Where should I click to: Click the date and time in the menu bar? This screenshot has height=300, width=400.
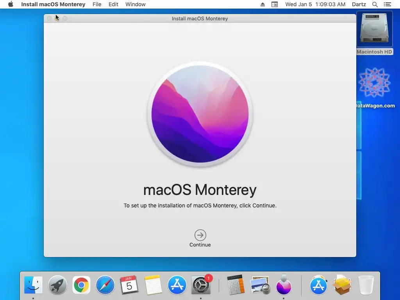point(315,4)
